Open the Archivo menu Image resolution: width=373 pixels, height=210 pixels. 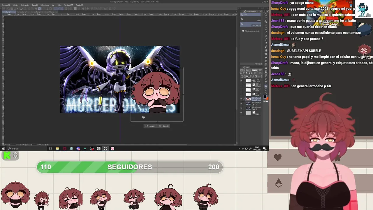[x=6, y=5]
